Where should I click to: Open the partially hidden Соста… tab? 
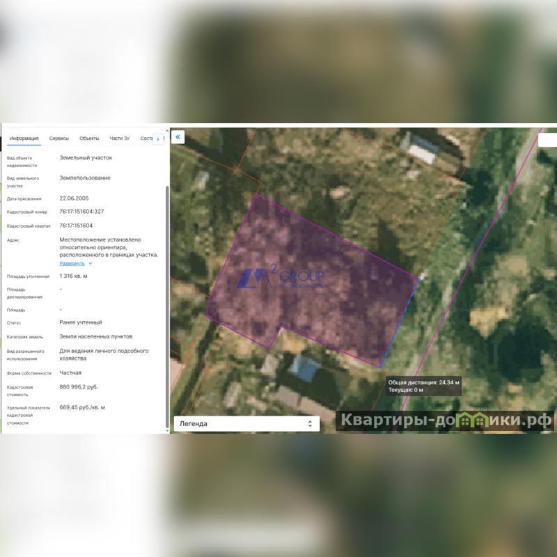coord(146,139)
